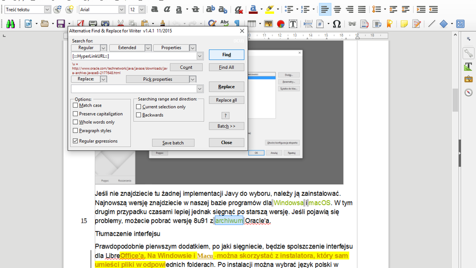
Task: Check Backwards search direction
Action: click(x=138, y=115)
